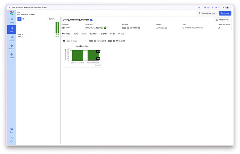This screenshot has width=240, height=154.
Task: Switch to graph view icon
Action: point(24,19)
